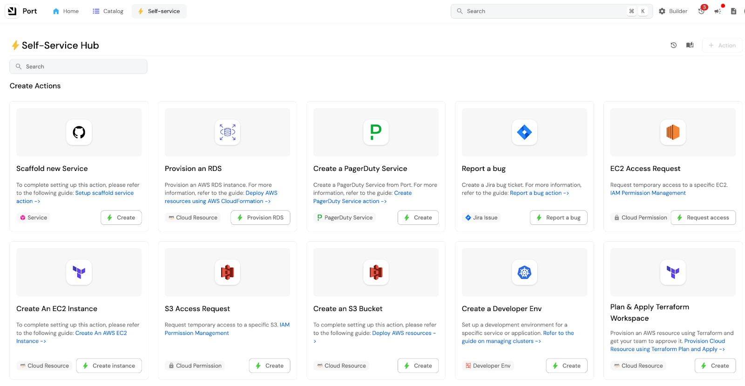This screenshot has height=386, width=745.
Task: Click the Jira diamond icon on Report a bug
Action: [x=524, y=132]
